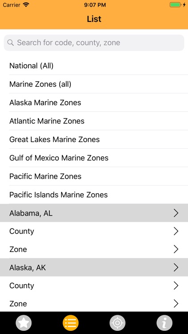Open the Info tab icon

click(x=164, y=323)
